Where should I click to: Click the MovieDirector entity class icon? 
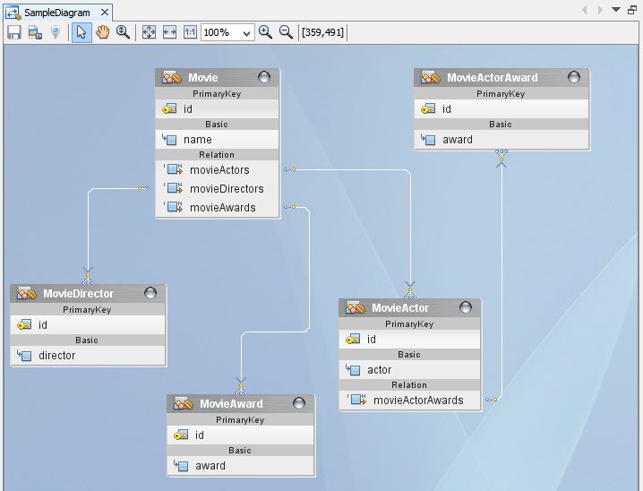coord(27,293)
